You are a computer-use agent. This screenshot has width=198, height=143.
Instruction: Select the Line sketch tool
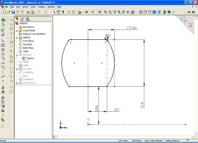[x=3, y=41]
